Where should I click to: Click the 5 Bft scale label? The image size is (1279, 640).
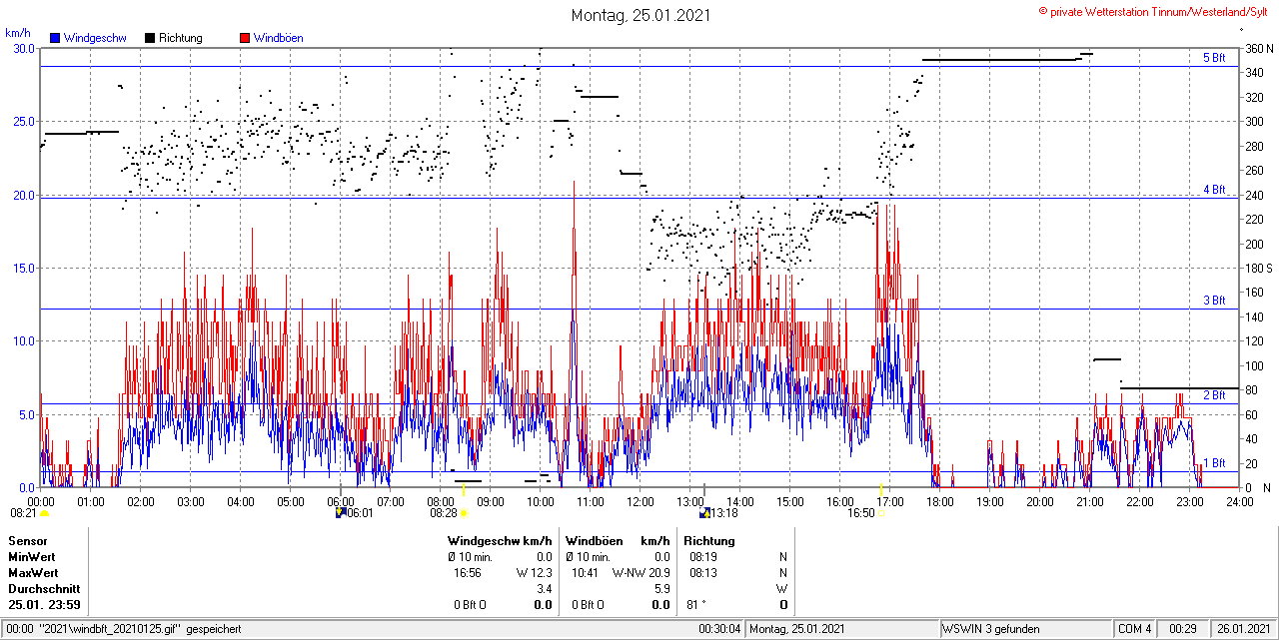tap(1214, 58)
